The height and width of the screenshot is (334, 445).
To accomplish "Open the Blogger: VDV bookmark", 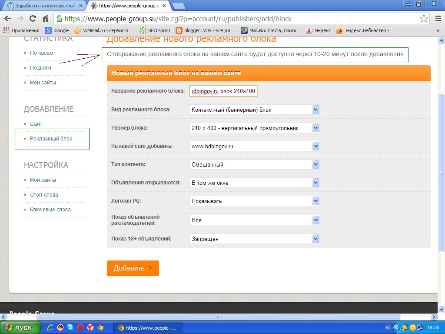I will (205, 30).
